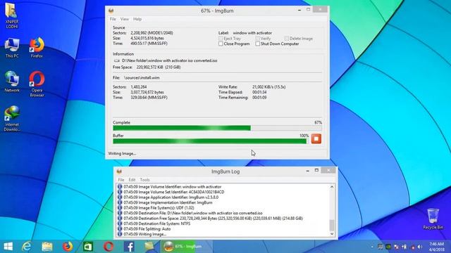Image resolution: width=451 pixels, height=253 pixels.
Task: Click the 67% - ImgBurn taskbar button
Action: 186,247
